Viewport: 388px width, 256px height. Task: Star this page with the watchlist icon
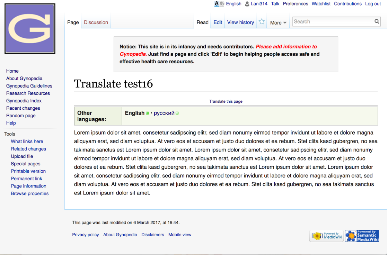tap(262, 22)
